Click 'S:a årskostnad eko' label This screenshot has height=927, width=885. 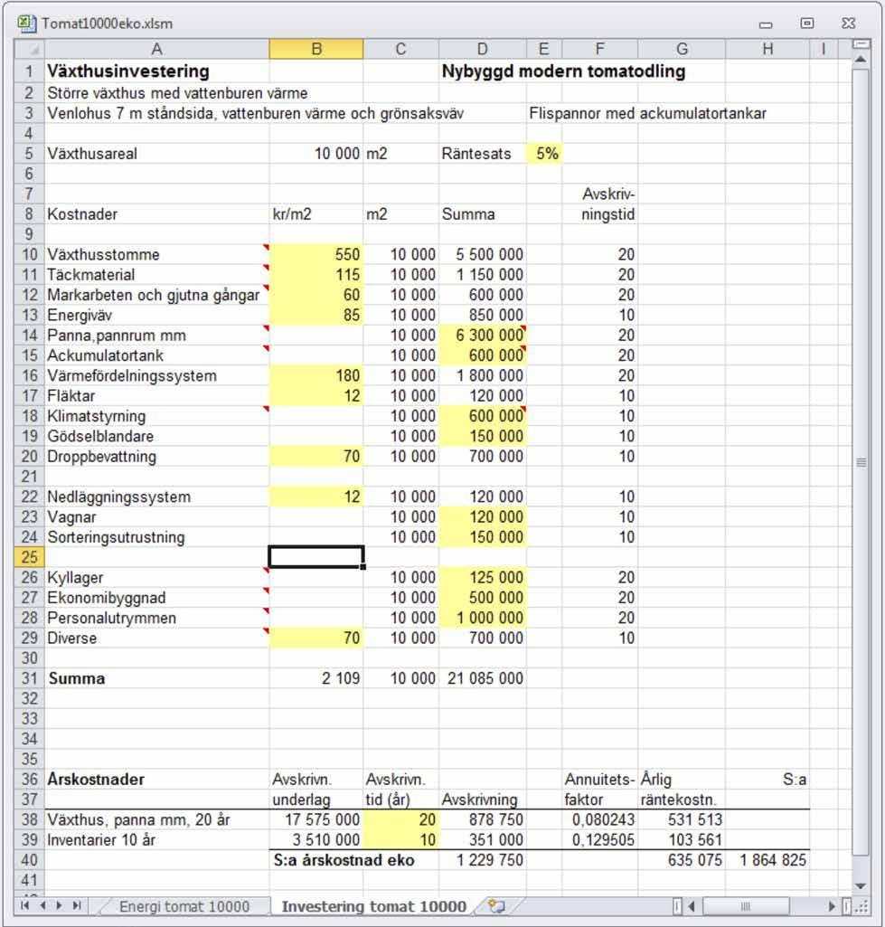(344, 860)
